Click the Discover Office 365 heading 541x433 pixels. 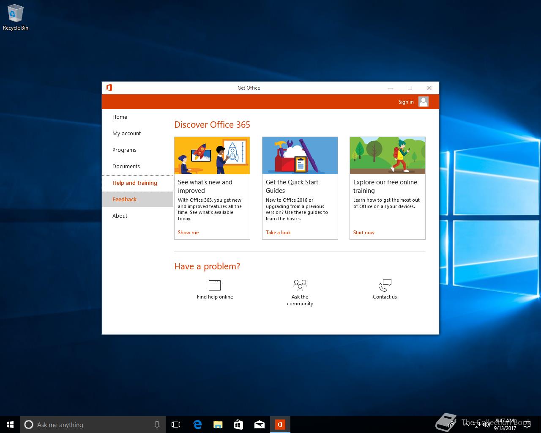212,124
